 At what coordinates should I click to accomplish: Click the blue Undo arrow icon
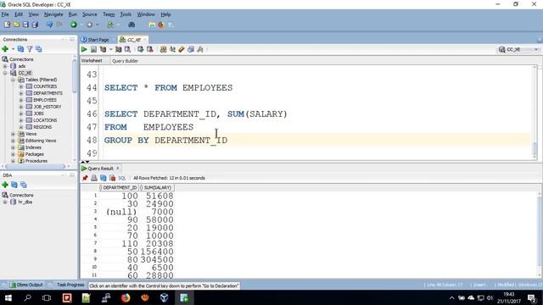coord(49,25)
